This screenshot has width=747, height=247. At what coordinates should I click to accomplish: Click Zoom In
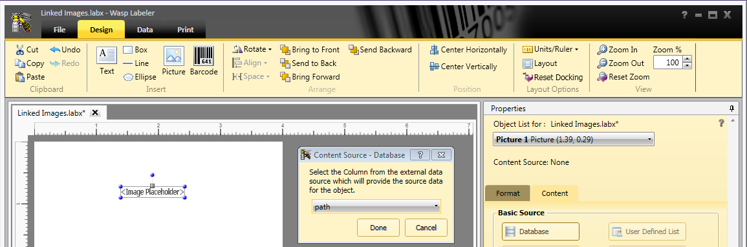point(618,50)
